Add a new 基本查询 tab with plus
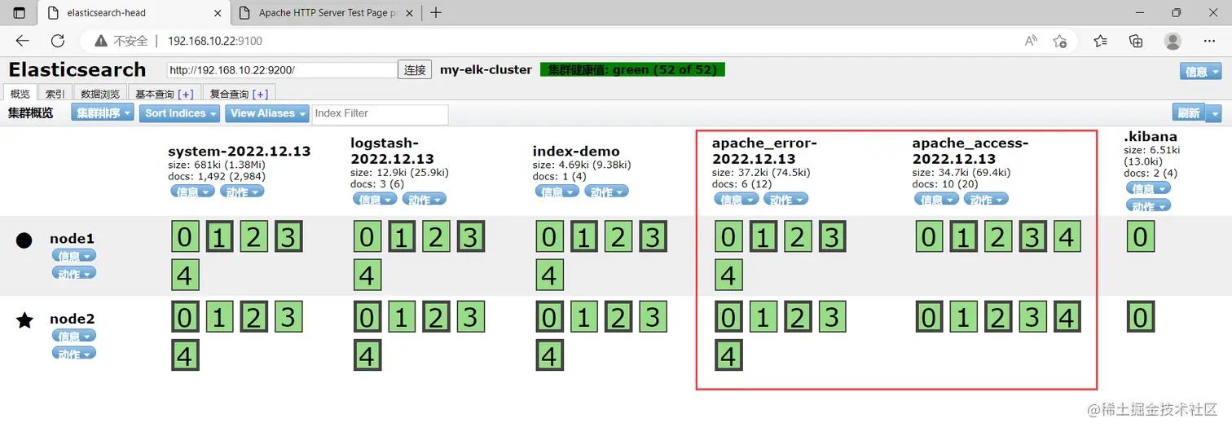 tap(185, 94)
